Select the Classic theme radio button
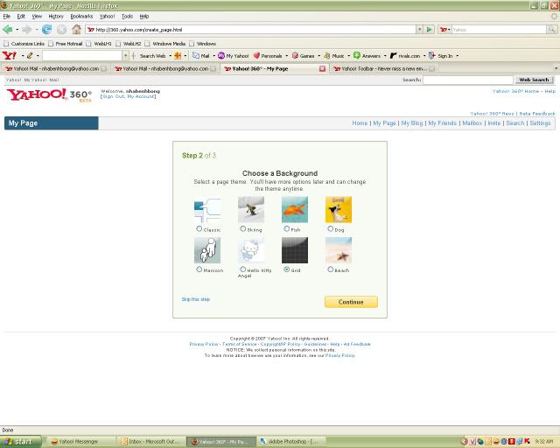 tap(199, 229)
